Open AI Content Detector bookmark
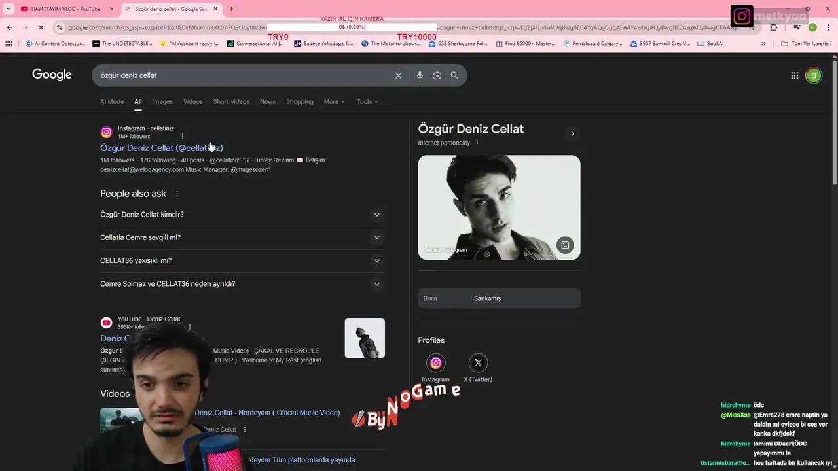 pyautogui.click(x=55, y=44)
